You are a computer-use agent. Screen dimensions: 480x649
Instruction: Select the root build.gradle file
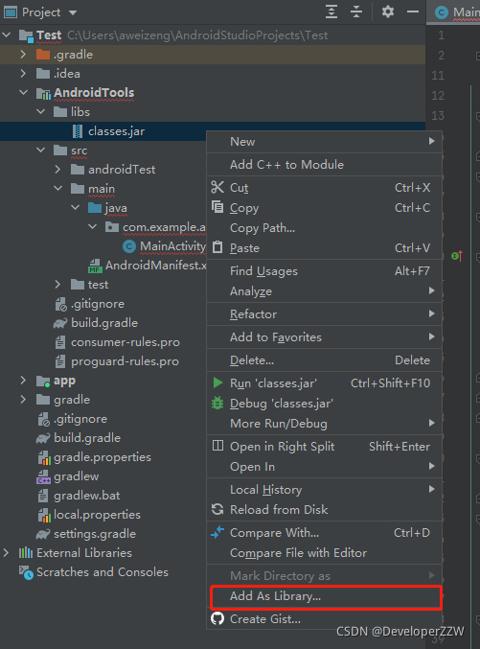[x=87, y=438]
